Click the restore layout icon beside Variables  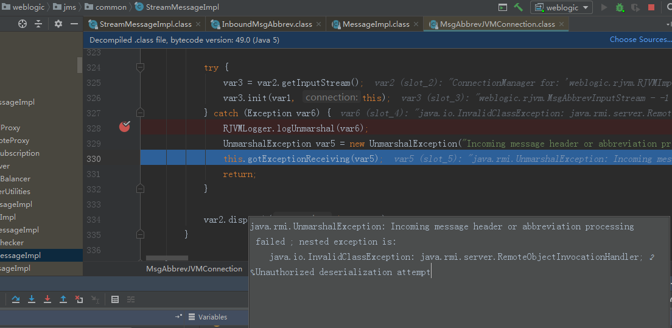click(179, 317)
